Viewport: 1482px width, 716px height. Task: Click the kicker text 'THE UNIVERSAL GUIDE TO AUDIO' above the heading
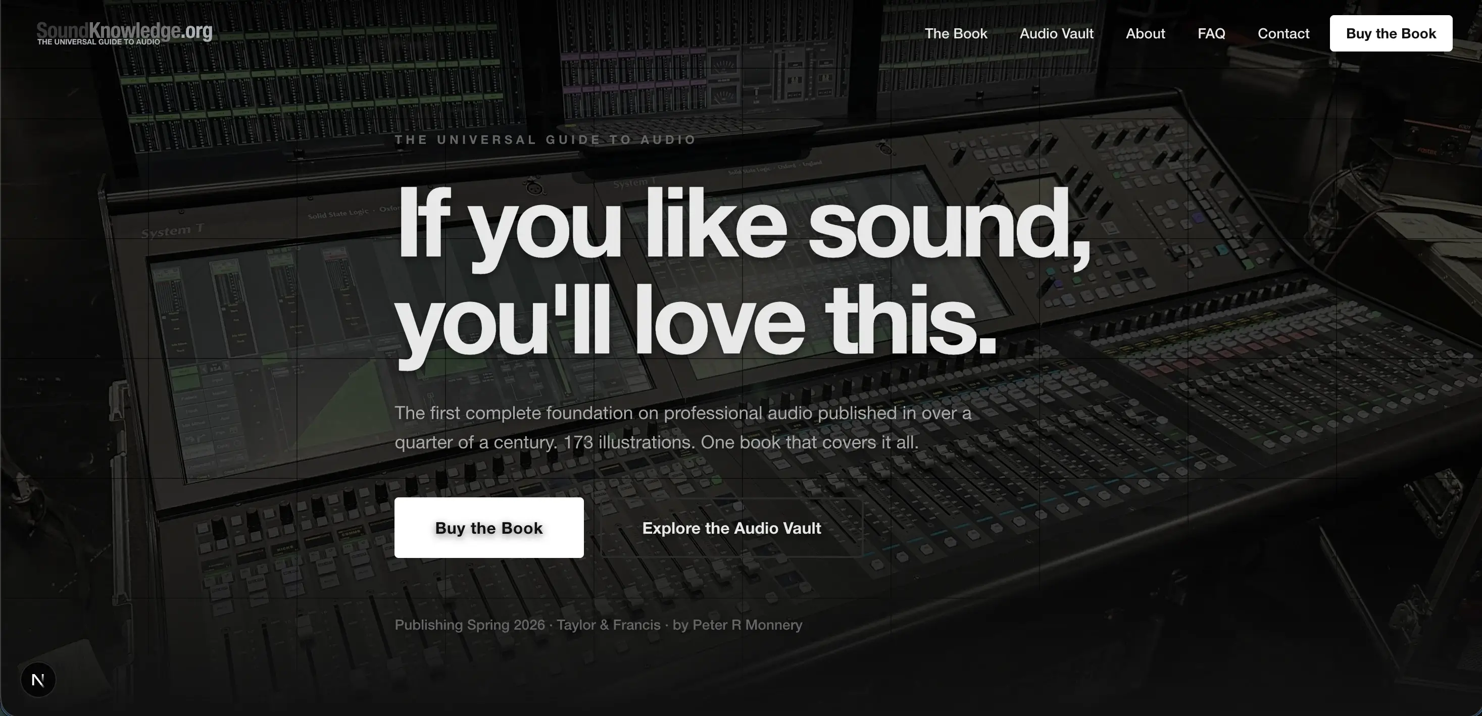pos(546,139)
